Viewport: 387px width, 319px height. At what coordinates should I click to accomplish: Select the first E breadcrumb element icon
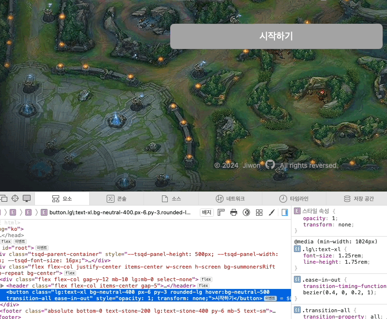pos(13,212)
